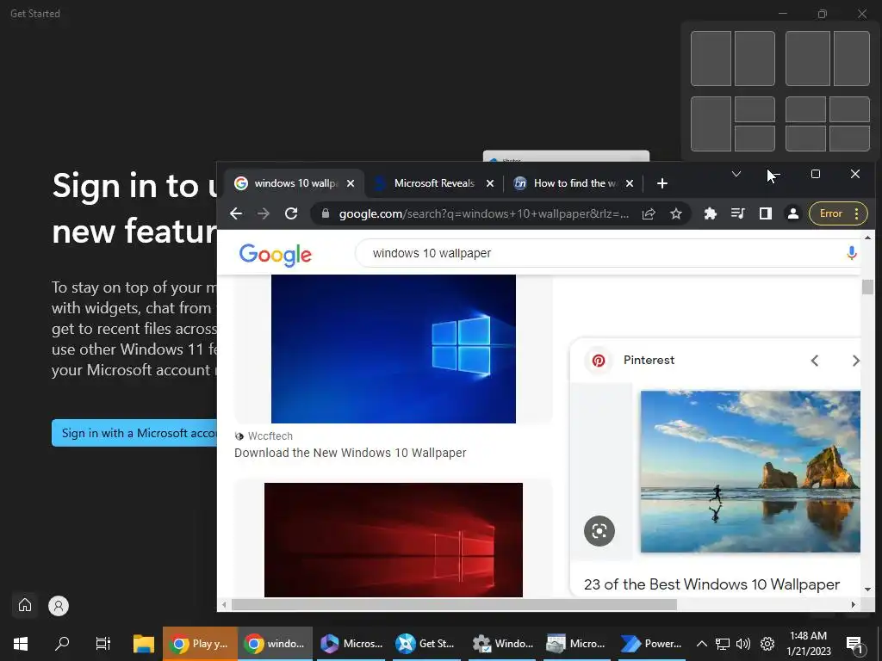Click the Chrome address bar URL
The image size is (882, 661).
(484, 213)
